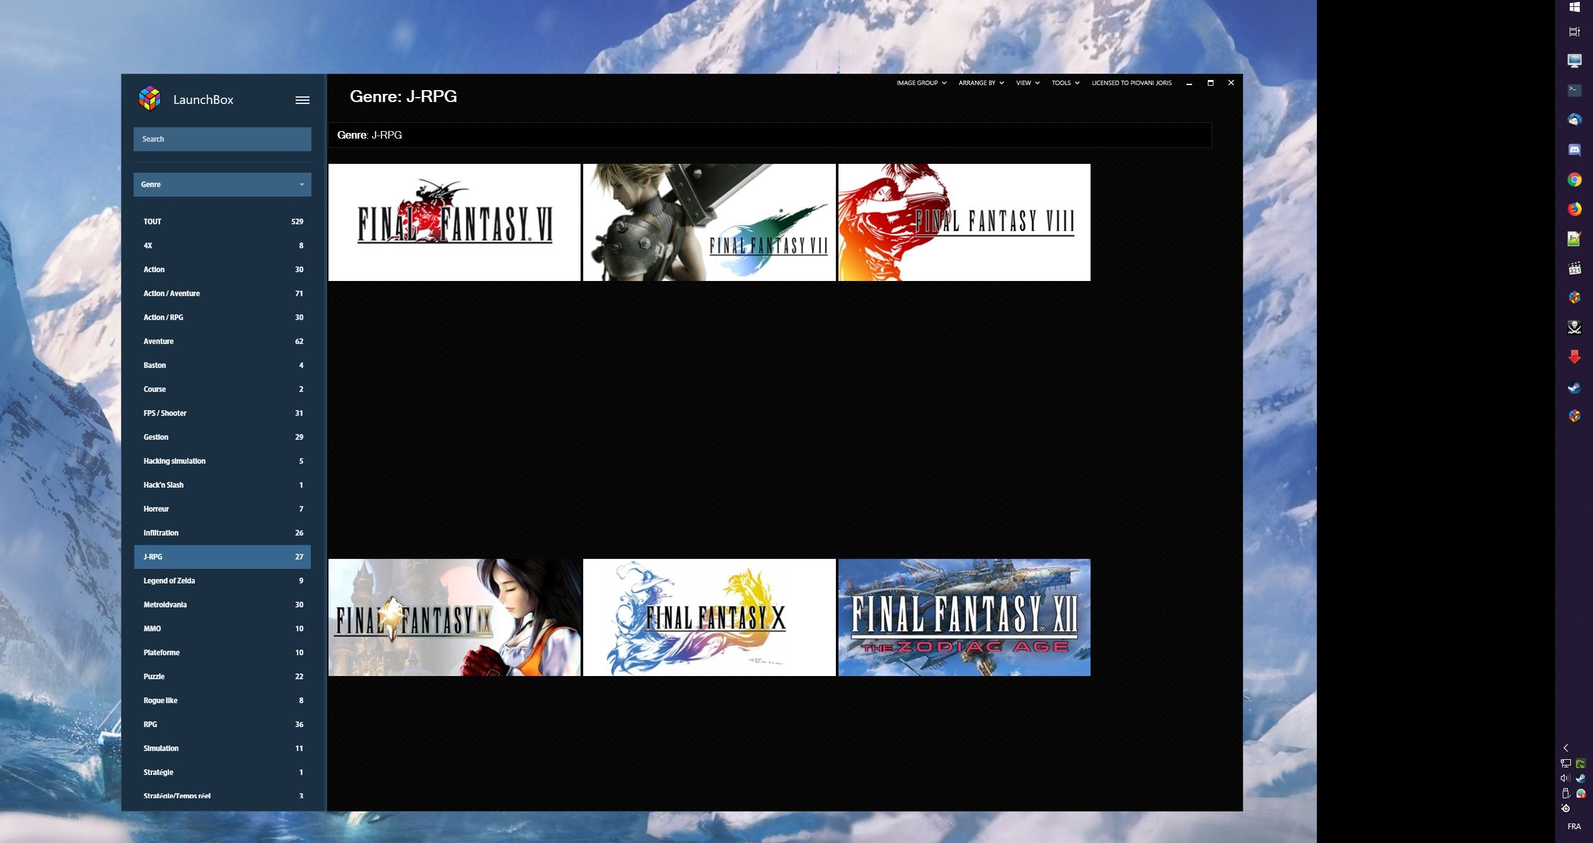Select Final Fantasy VIII game banner
The width and height of the screenshot is (1593, 843).
[964, 222]
